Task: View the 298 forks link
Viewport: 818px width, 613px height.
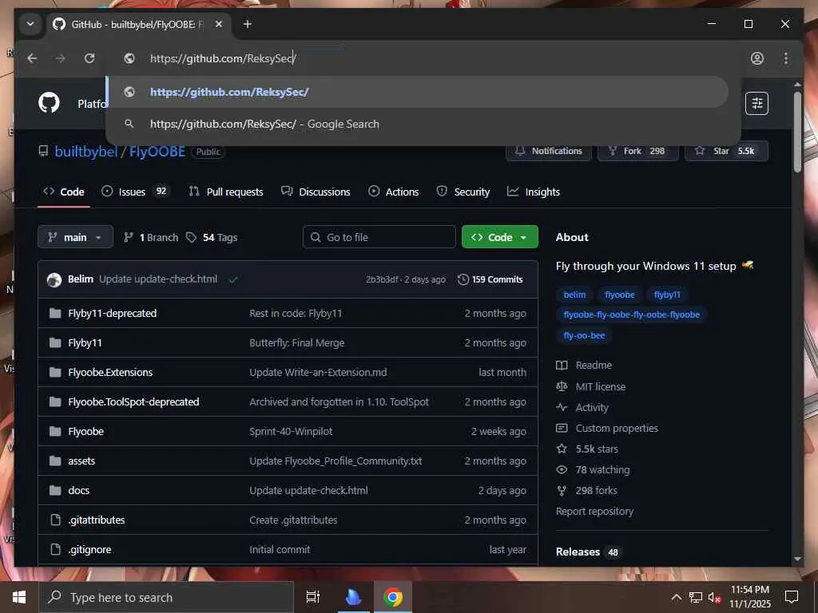Action: coord(587,491)
